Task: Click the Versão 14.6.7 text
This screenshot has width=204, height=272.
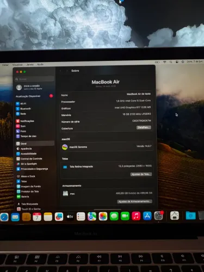Action: 144,146
